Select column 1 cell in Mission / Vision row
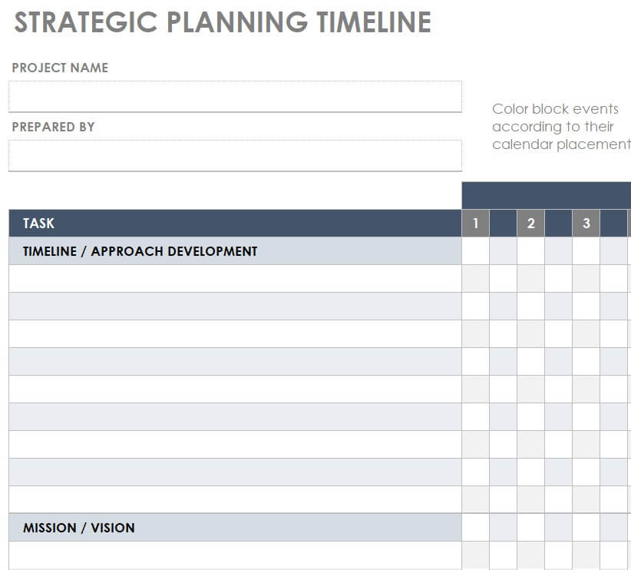 [x=475, y=528]
